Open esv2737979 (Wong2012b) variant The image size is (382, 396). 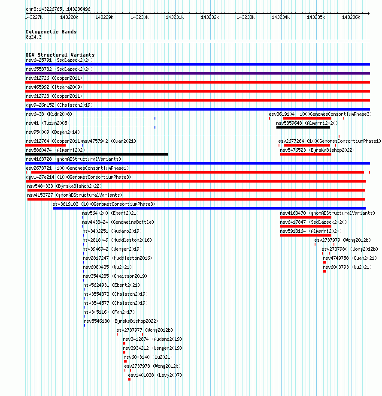pyautogui.click(x=343, y=240)
